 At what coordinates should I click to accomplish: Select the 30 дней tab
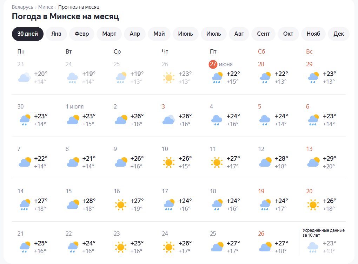point(28,34)
